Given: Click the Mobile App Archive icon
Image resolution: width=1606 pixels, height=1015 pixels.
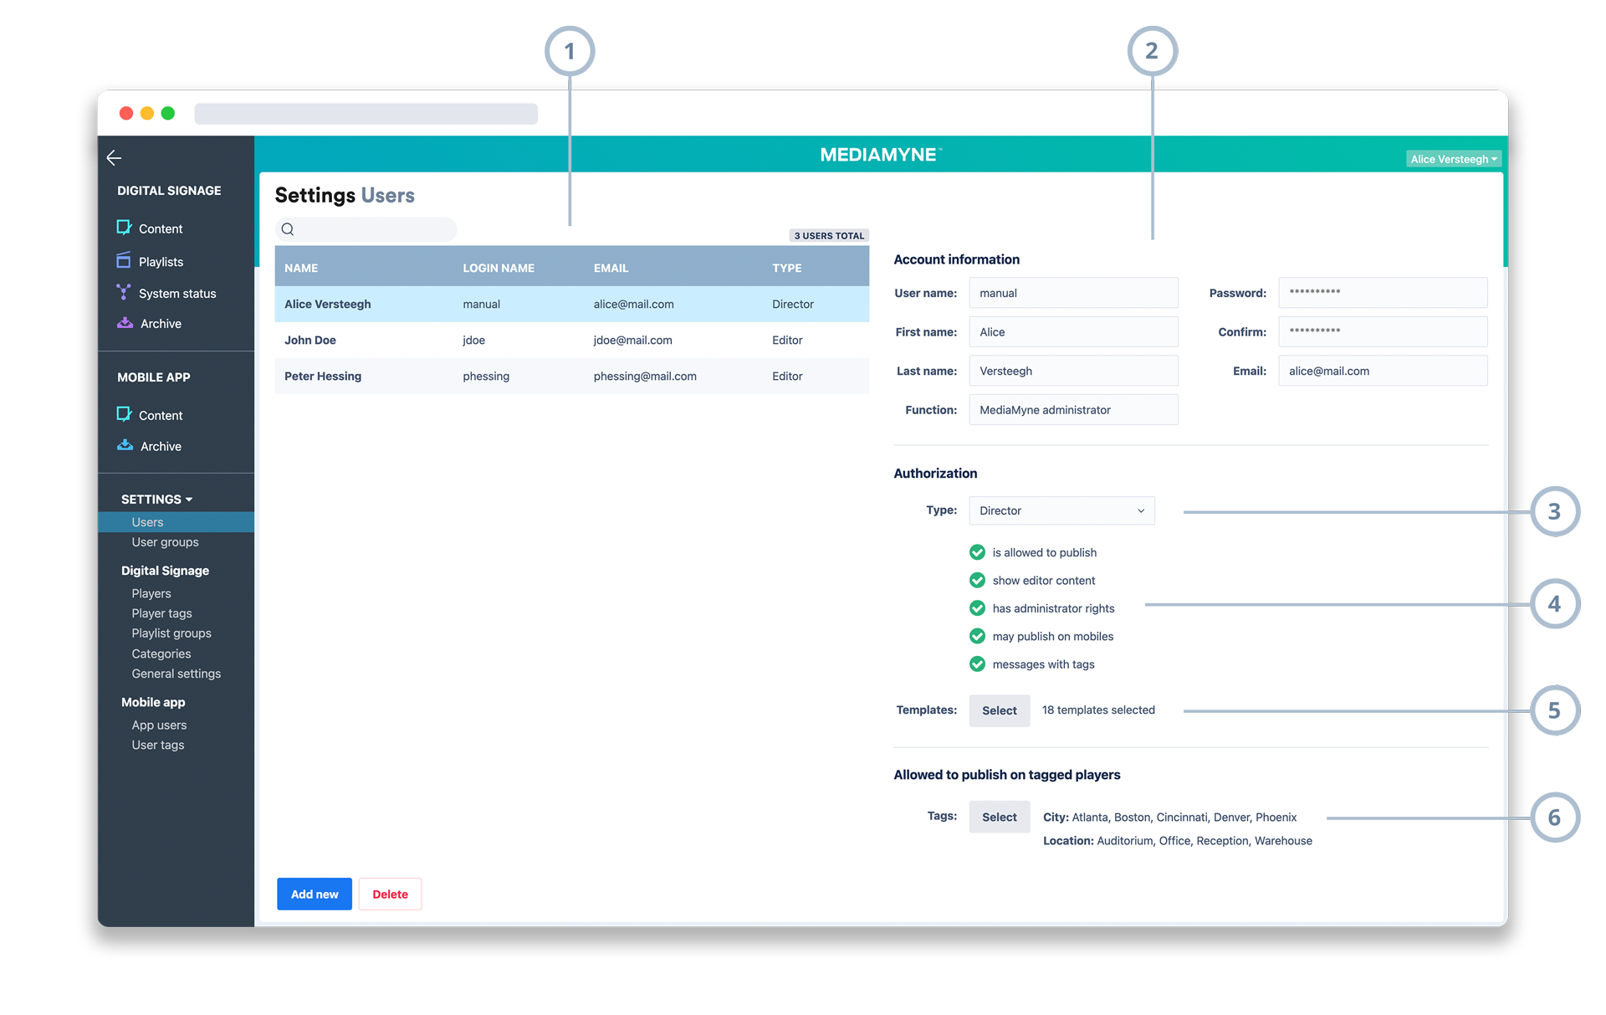Looking at the screenshot, I should [125, 445].
